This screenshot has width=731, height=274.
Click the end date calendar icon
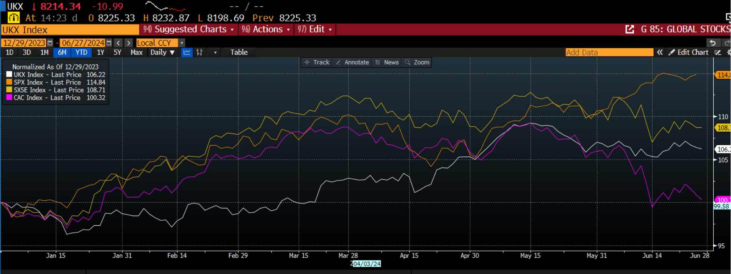(x=109, y=43)
